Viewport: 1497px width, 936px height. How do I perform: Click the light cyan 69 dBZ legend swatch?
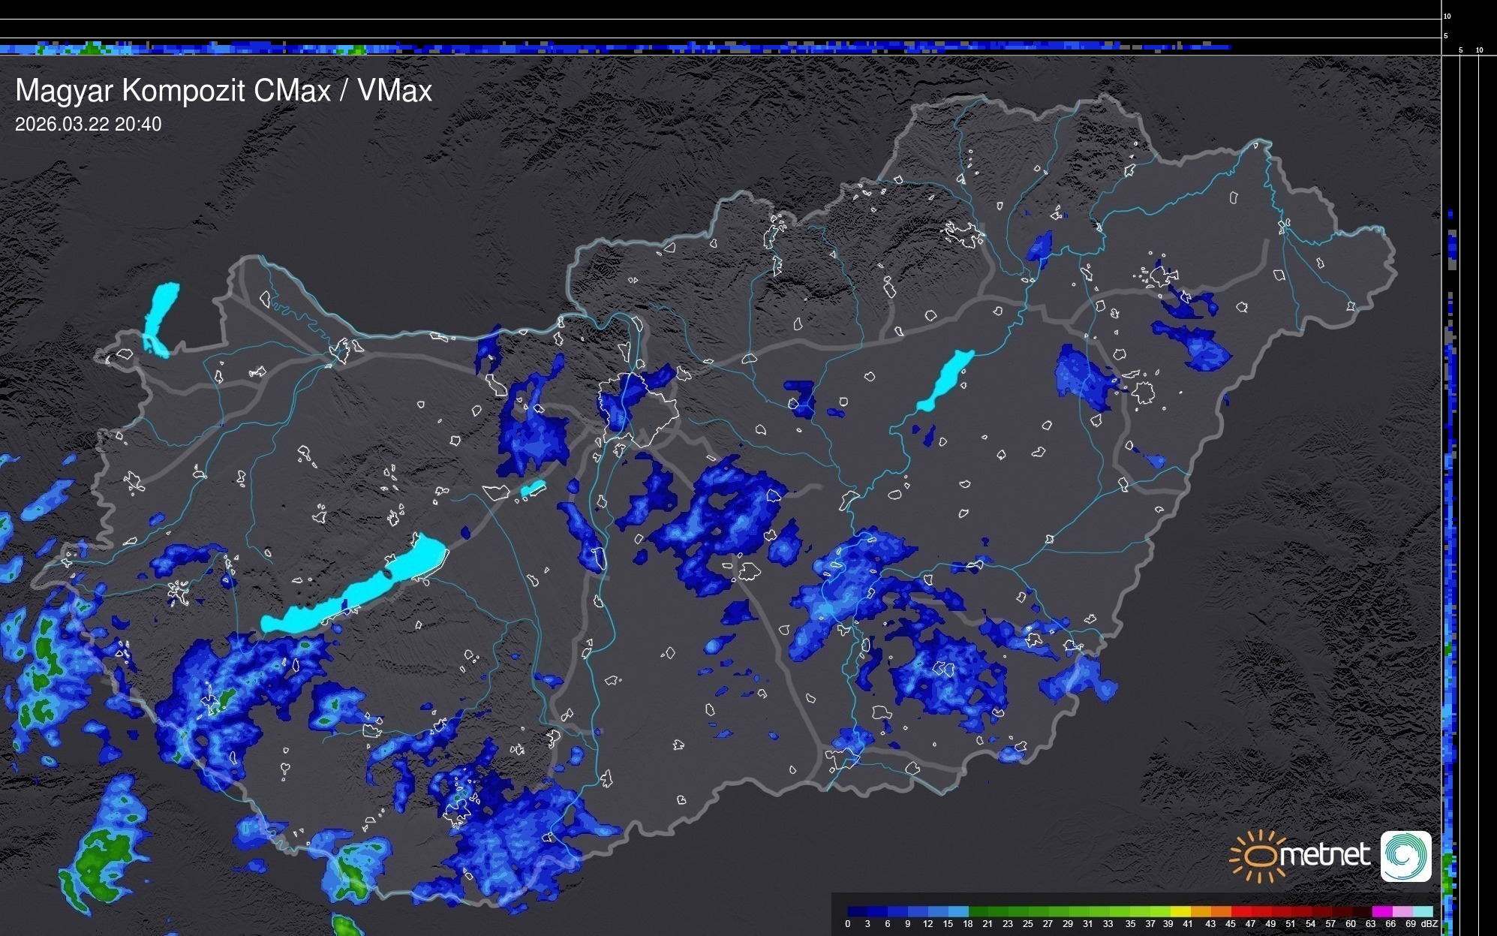(1422, 911)
